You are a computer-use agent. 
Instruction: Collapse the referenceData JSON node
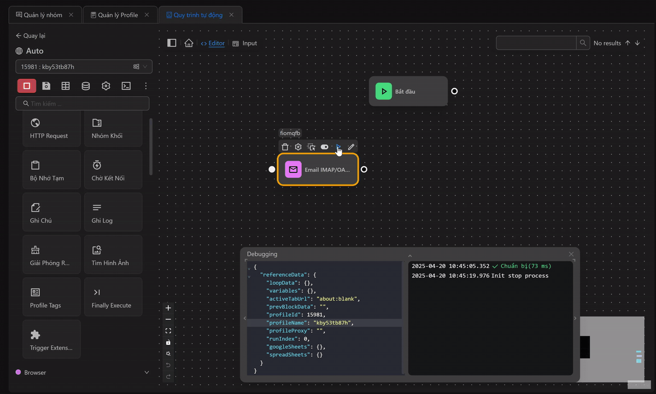[x=249, y=276]
